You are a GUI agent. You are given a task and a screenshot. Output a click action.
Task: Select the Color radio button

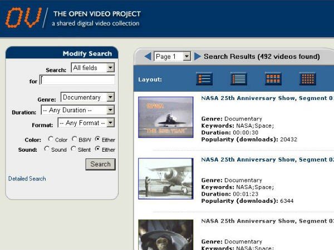[51, 139]
